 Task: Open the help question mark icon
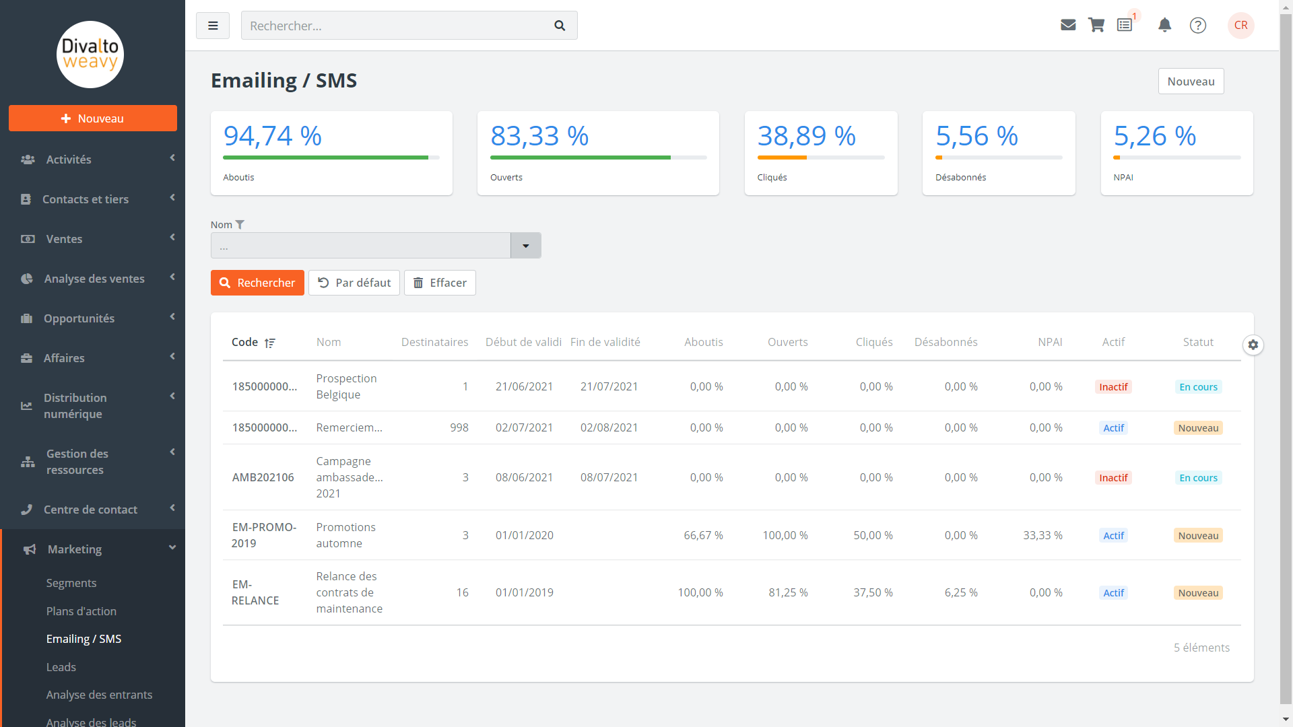[x=1198, y=25]
